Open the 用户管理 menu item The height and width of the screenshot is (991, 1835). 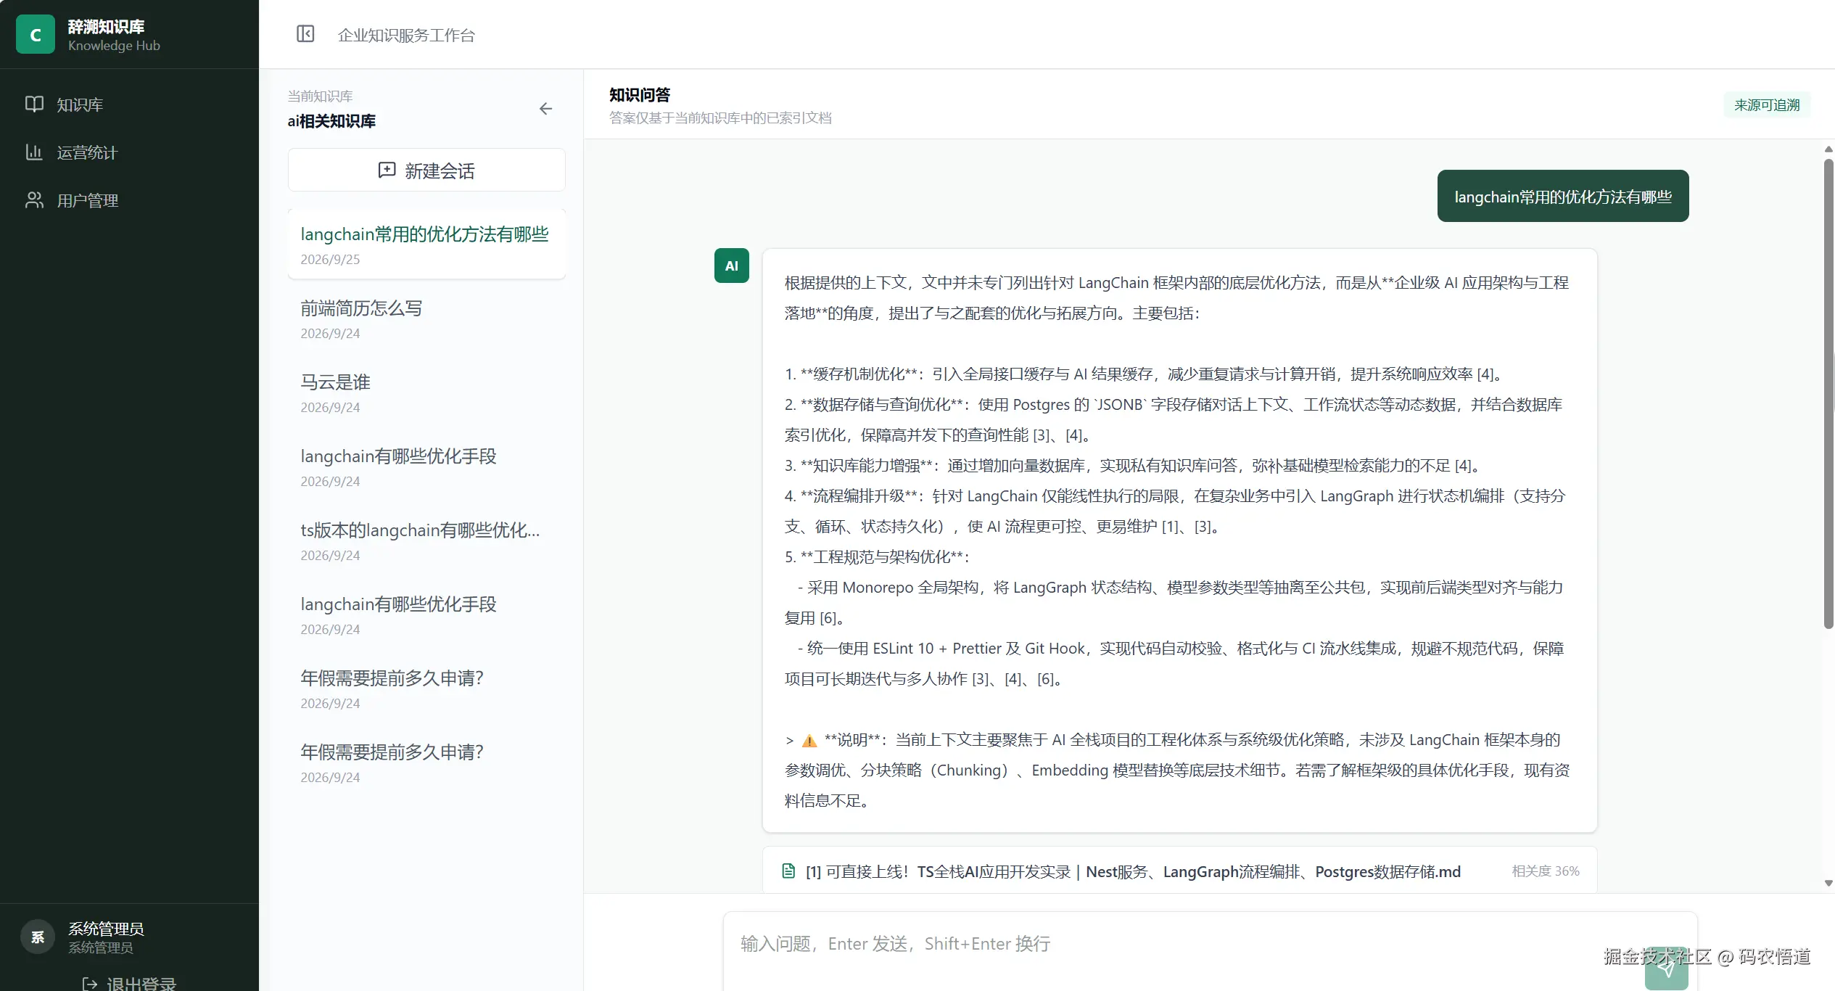click(x=129, y=200)
